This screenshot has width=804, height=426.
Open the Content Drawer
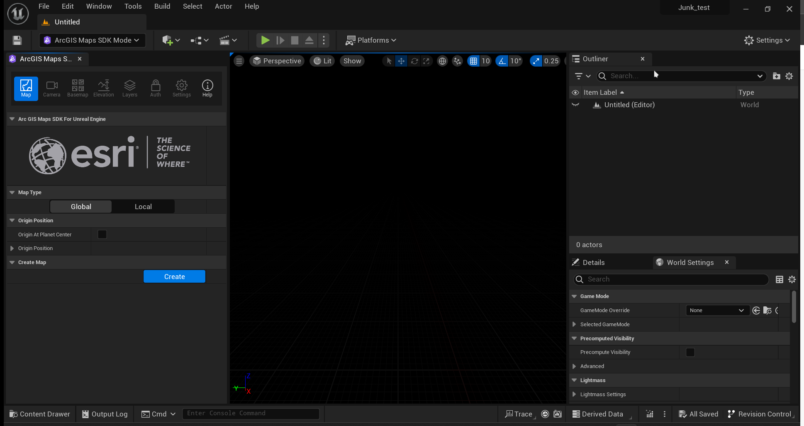coord(40,414)
